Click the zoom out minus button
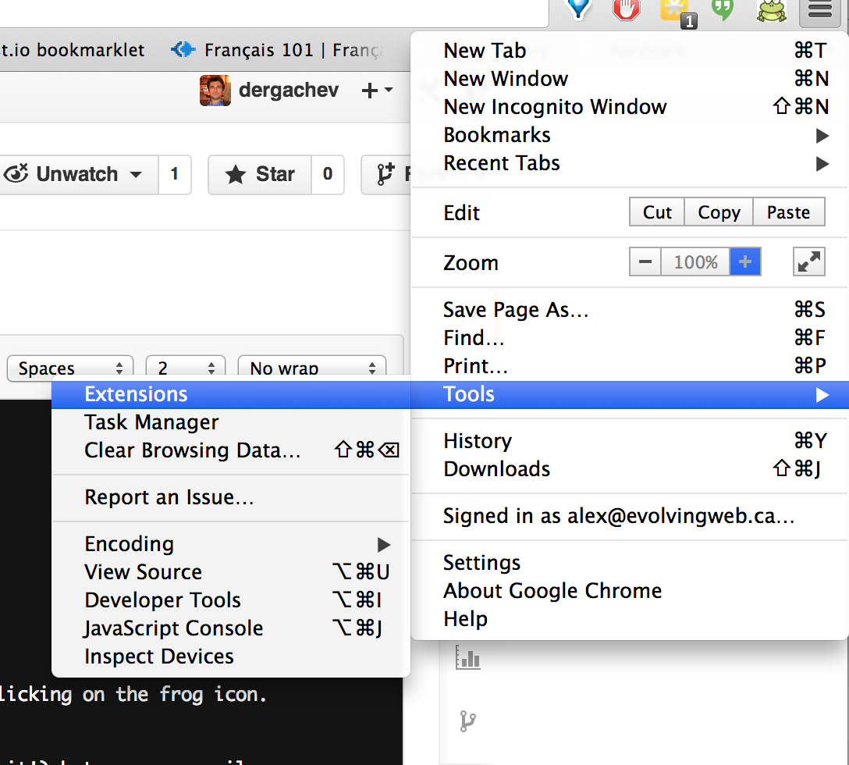 pos(645,262)
